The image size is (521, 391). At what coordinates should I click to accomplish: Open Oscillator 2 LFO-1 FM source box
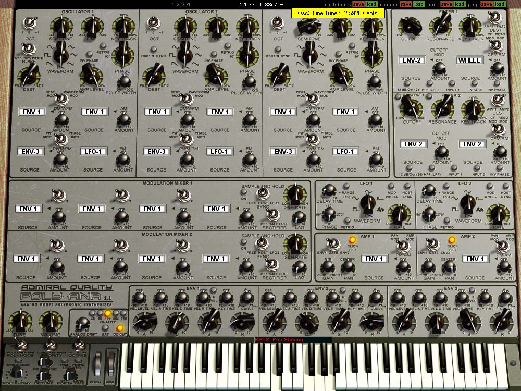click(220, 151)
